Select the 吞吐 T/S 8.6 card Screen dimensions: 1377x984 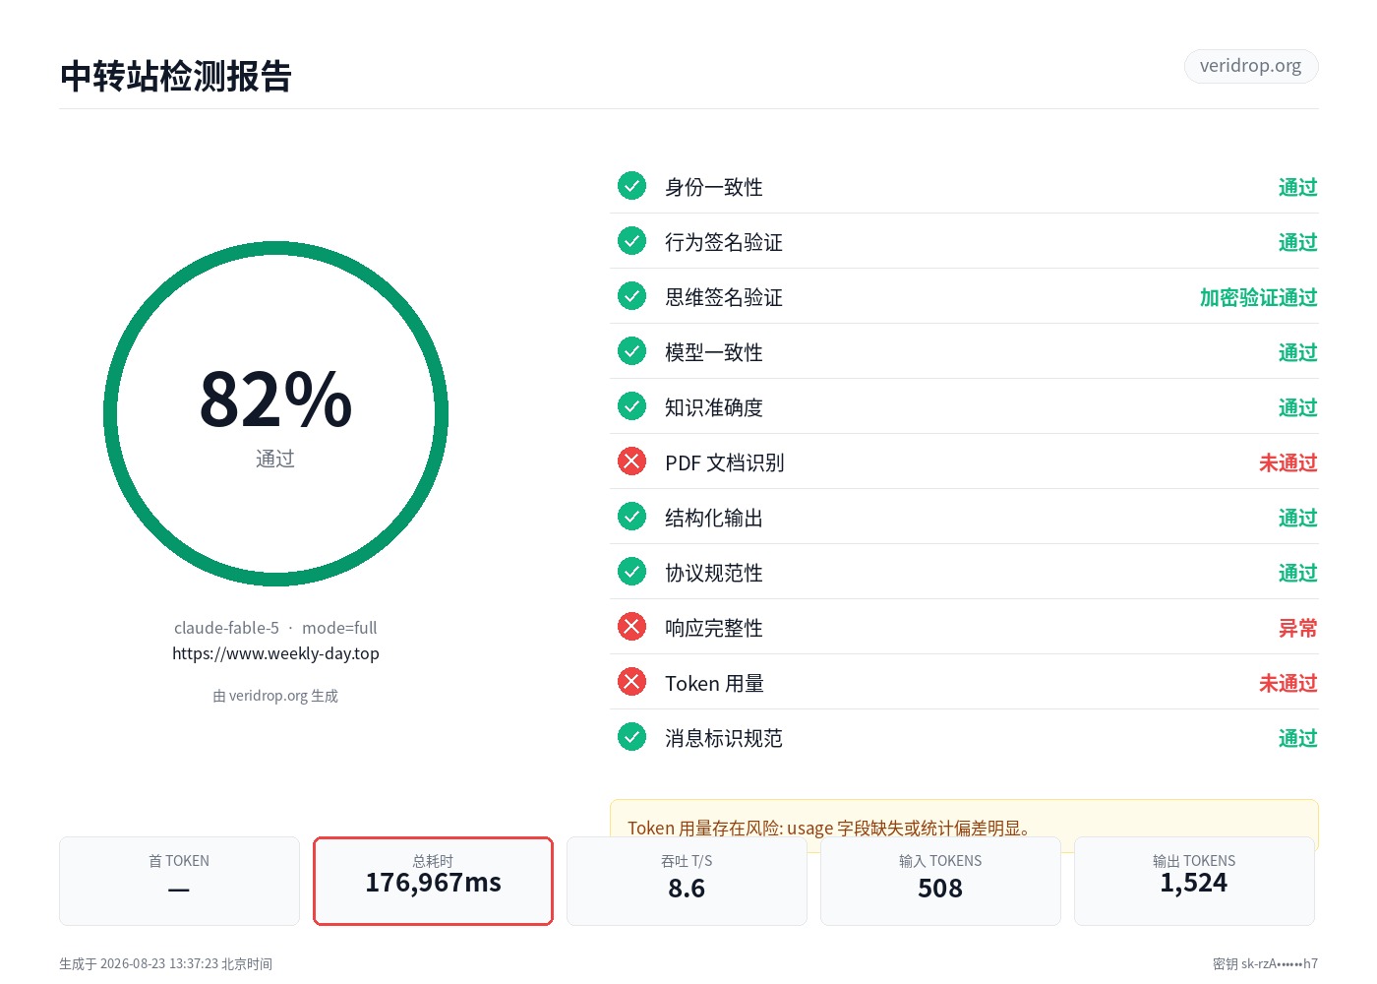[x=687, y=881]
